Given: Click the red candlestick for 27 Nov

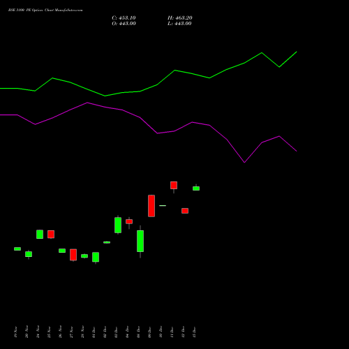Looking at the screenshot, I should click(x=73, y=255).
